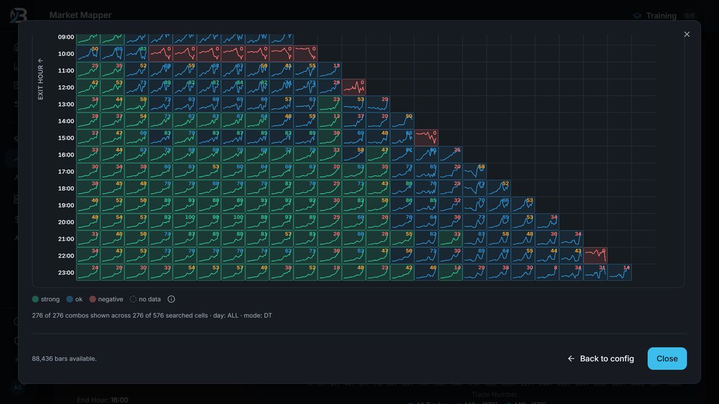Click the Market Mapper title behind the dialog
This screenshot has width=719, height=404.
(x=80, y=15)
